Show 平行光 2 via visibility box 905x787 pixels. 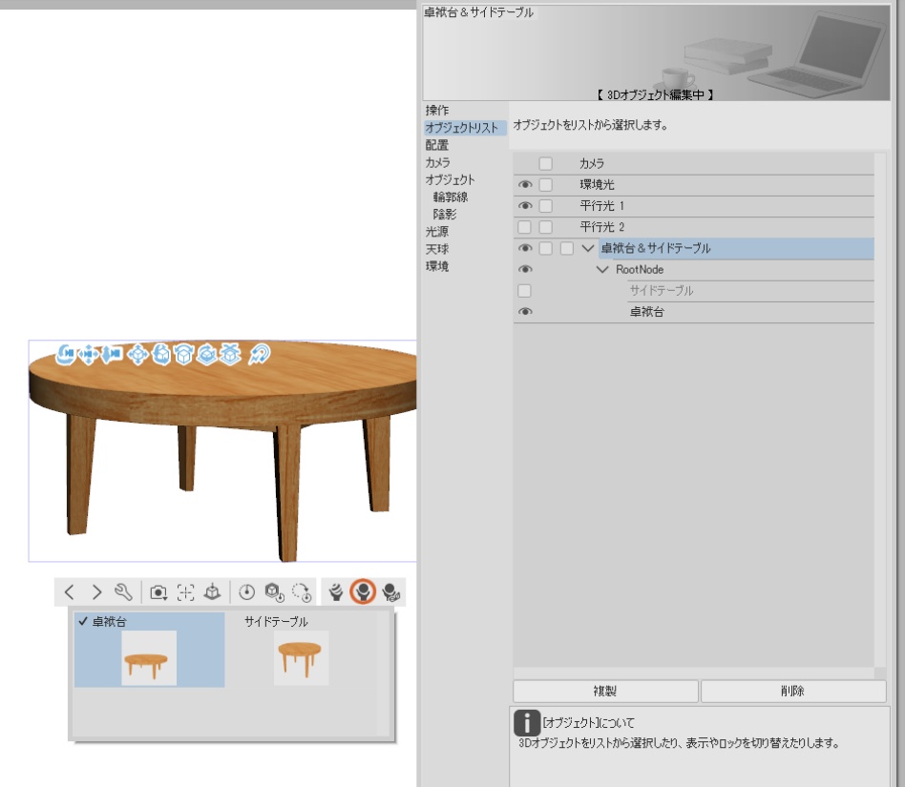click(524, 227)
